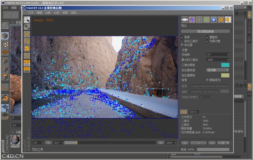Click the locked workplane grid icon in Cinema 4D

(x=5, y=108)
